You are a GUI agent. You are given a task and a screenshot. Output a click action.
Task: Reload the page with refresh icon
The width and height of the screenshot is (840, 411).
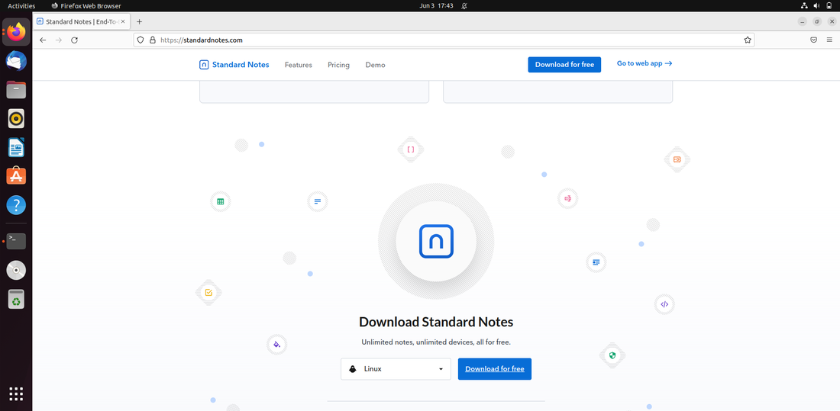click(75, 40)
